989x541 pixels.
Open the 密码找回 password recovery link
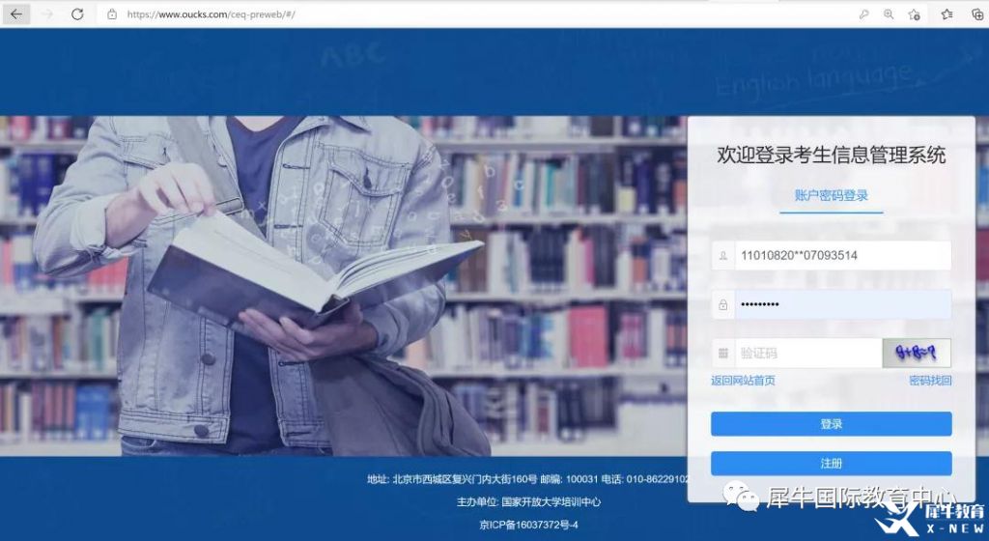[x=930, y=381]
